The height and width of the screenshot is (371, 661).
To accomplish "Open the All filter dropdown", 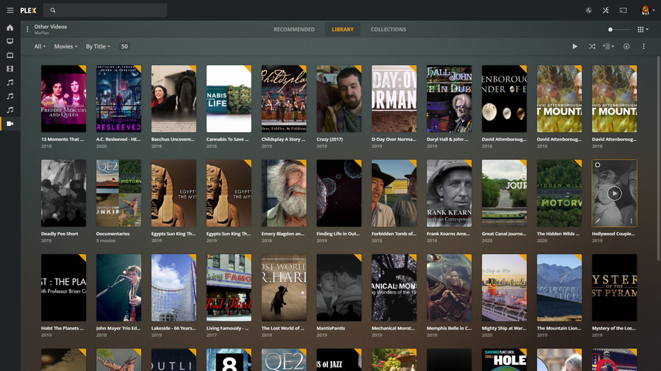I will pos(40,46).
